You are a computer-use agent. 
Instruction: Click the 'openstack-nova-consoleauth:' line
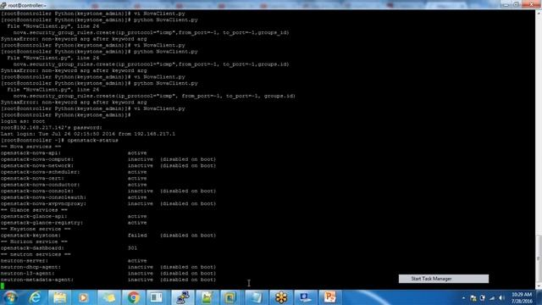pos(74,197)
